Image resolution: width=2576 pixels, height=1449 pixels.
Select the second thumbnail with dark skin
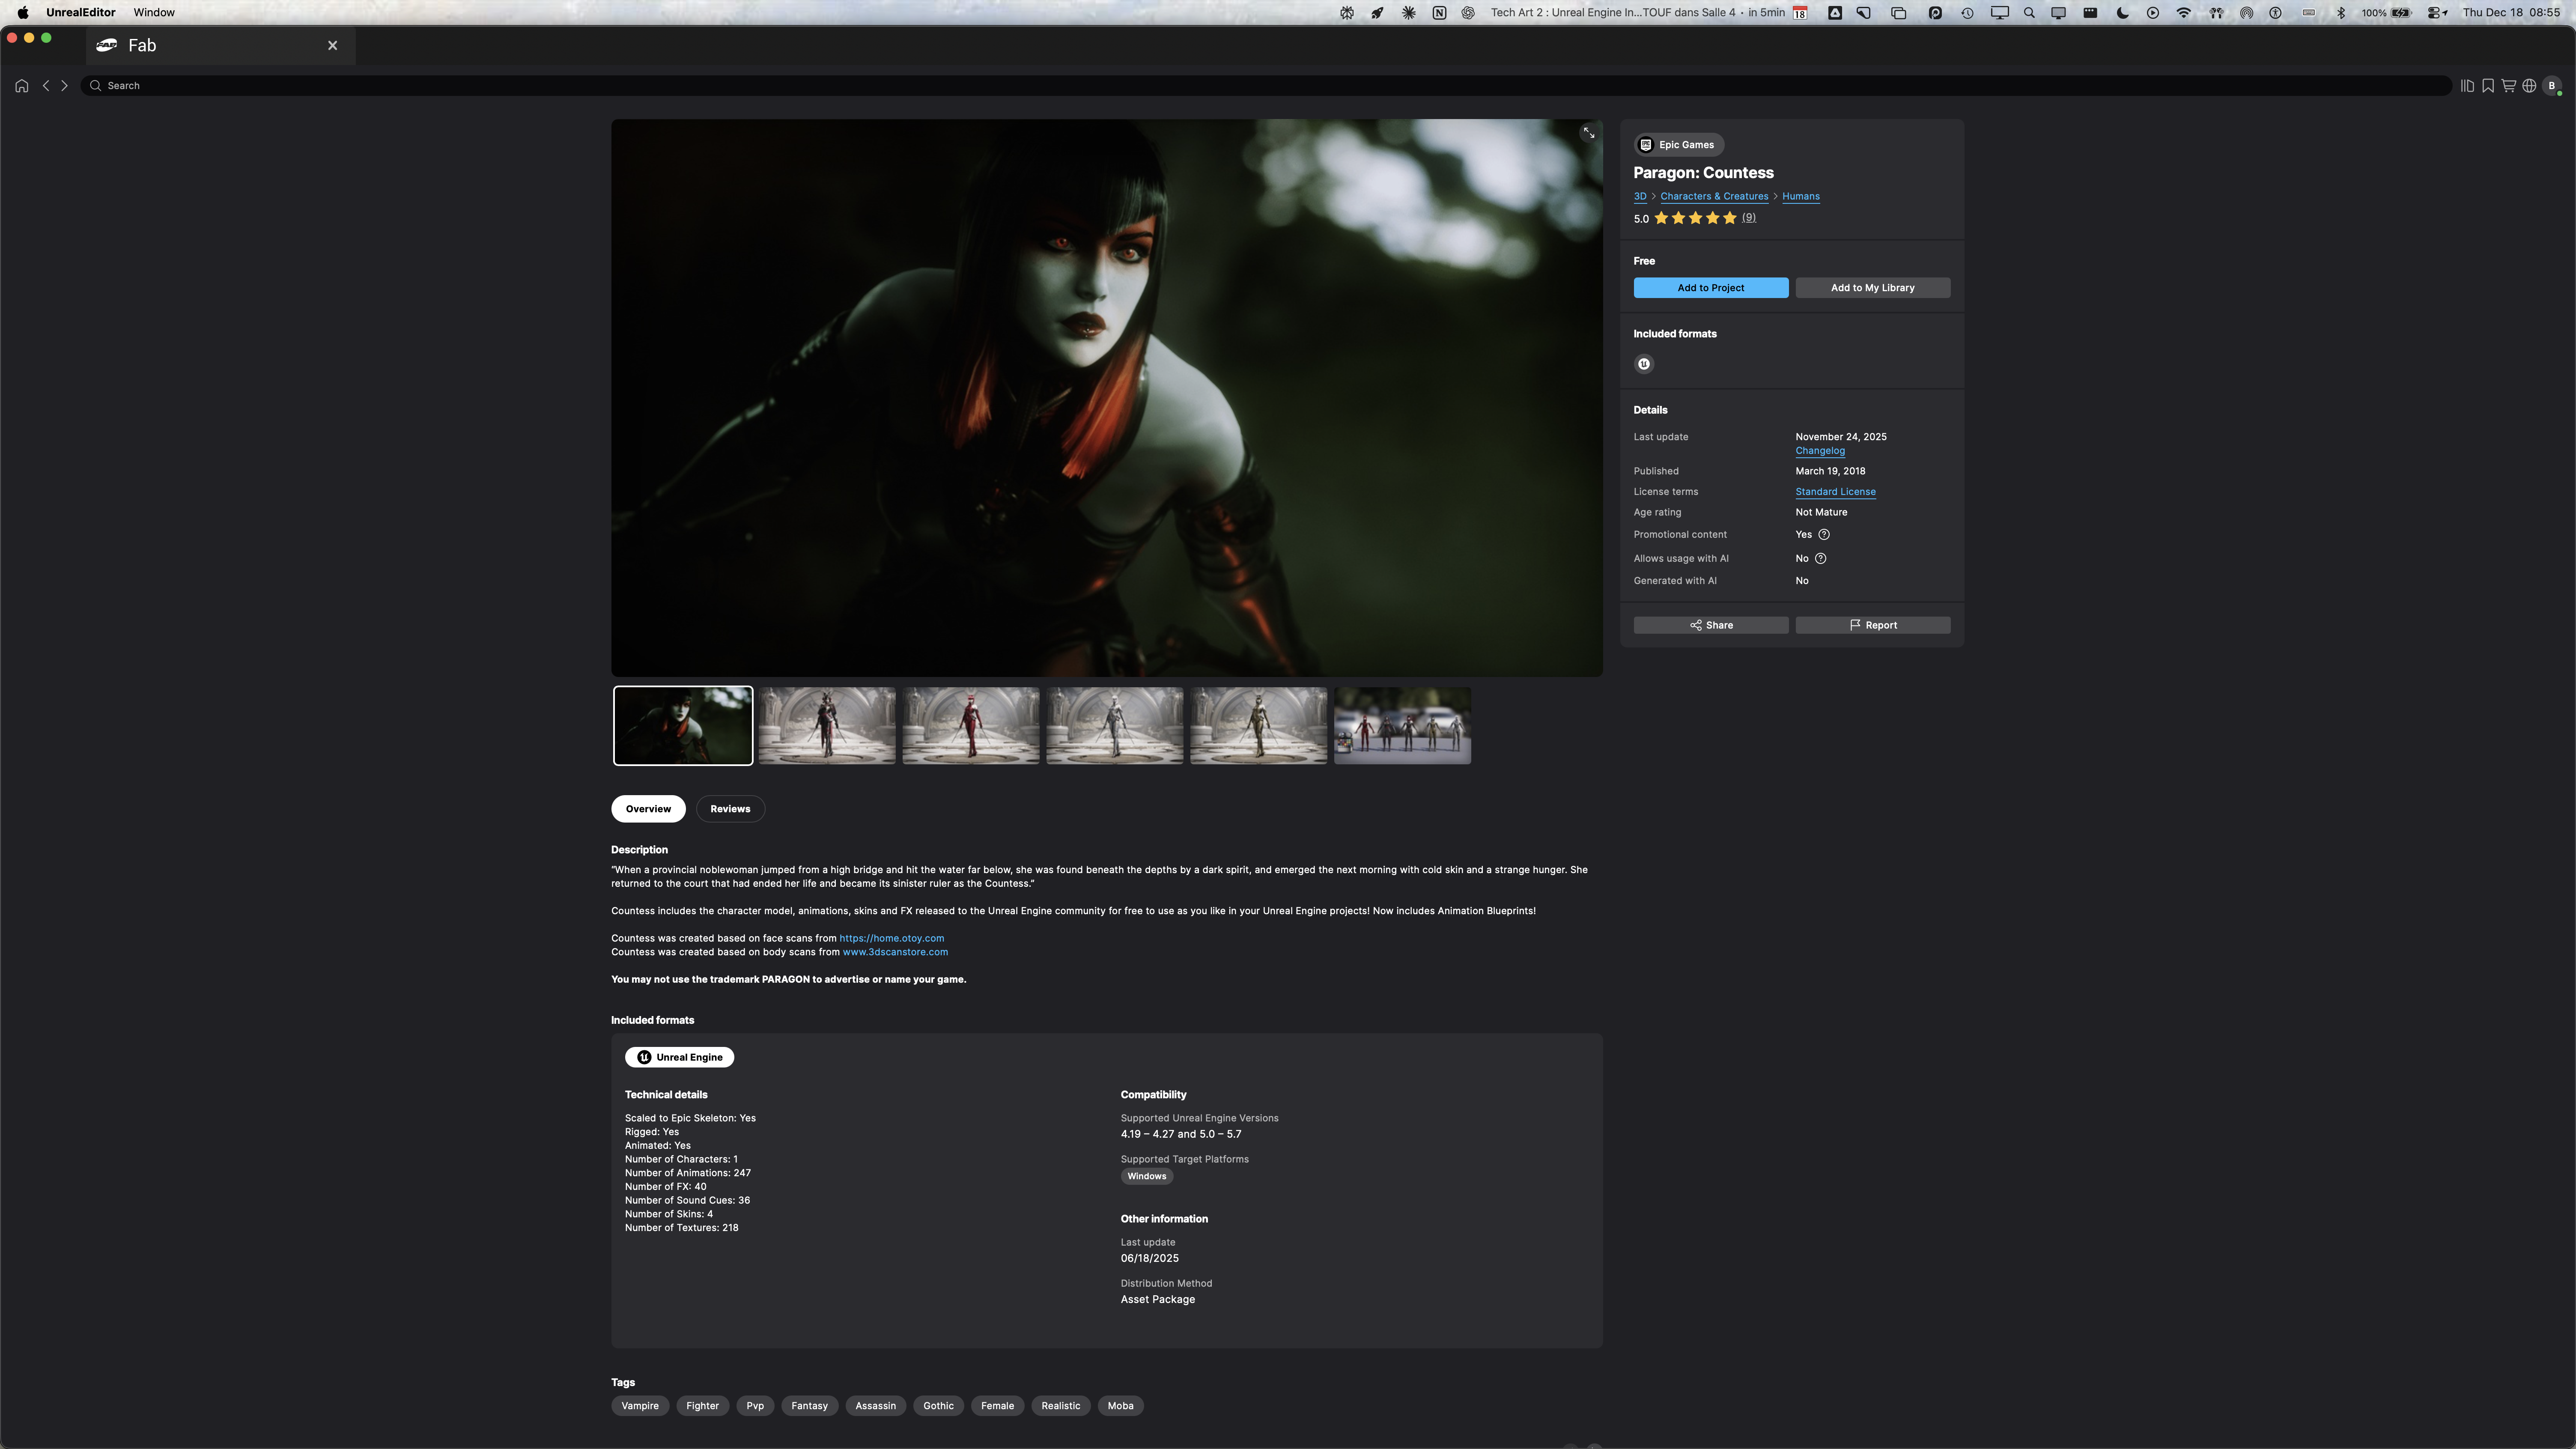(x=827, y=726)
